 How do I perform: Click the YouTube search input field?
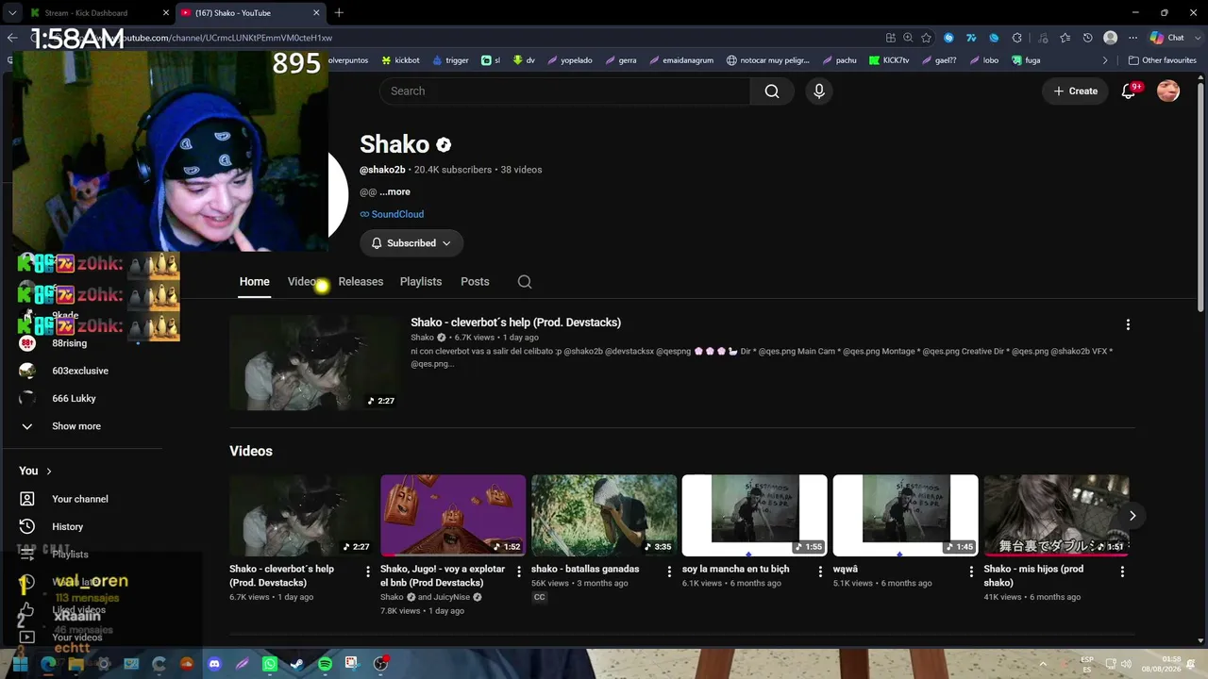(564, 91)
